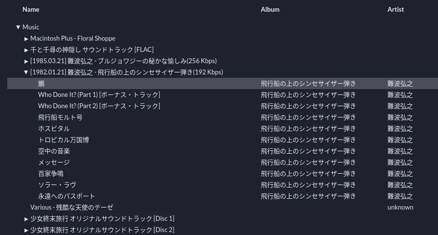This screenshot has height=235, width=438.
Task: Sort by the Name column header
Action: pyautogui.click(x=31, y=9)
